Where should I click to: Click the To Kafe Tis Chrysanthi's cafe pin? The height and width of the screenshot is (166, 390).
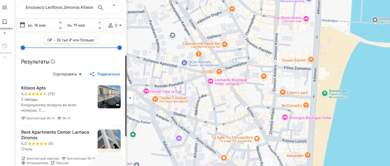pos(257,139)
